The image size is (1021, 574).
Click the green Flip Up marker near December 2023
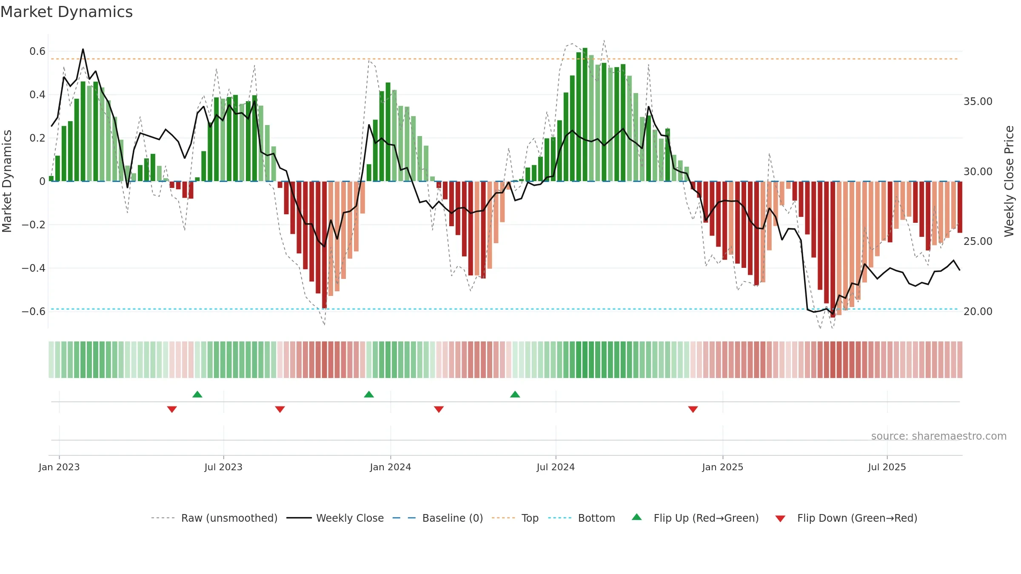[x=369, y=394]
